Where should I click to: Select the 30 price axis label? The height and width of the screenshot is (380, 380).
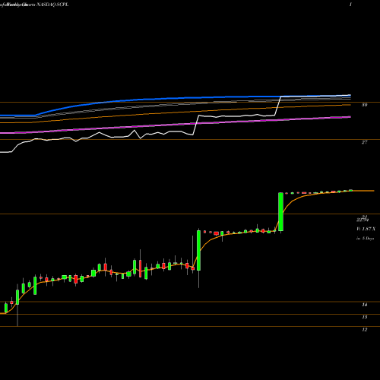click(x=364, y=105)
